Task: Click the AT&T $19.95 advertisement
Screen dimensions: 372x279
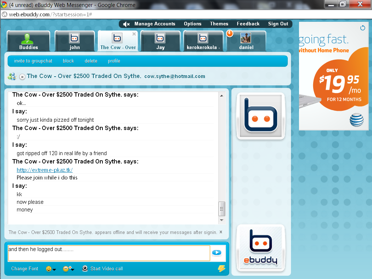Action: [x=333, y=76]
